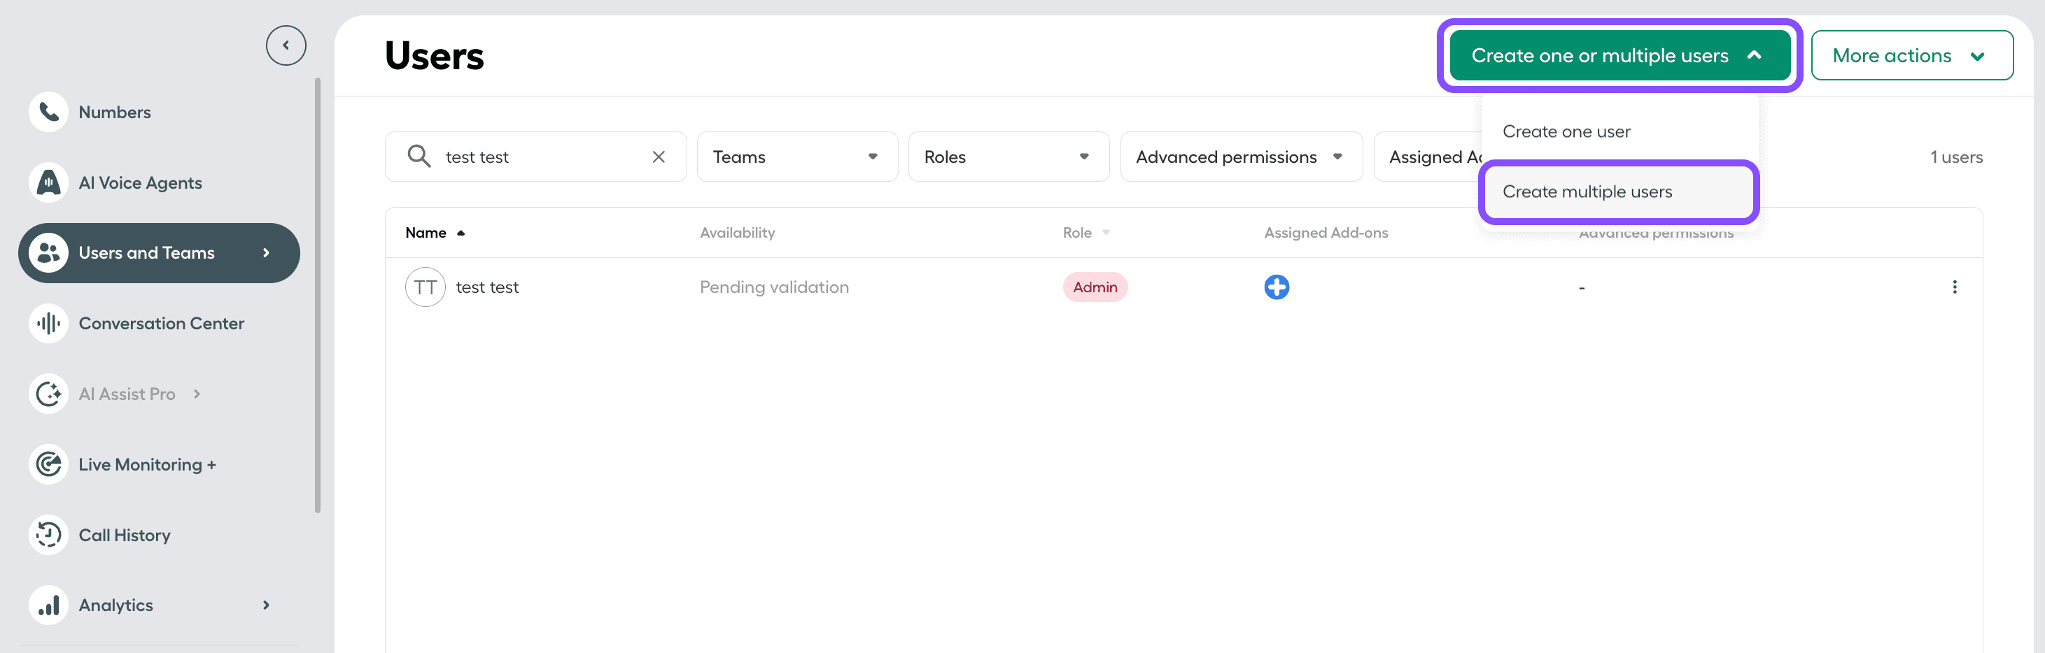
Task: Select the AI Assist Pro icon
Action: click(x=48, y=393)
